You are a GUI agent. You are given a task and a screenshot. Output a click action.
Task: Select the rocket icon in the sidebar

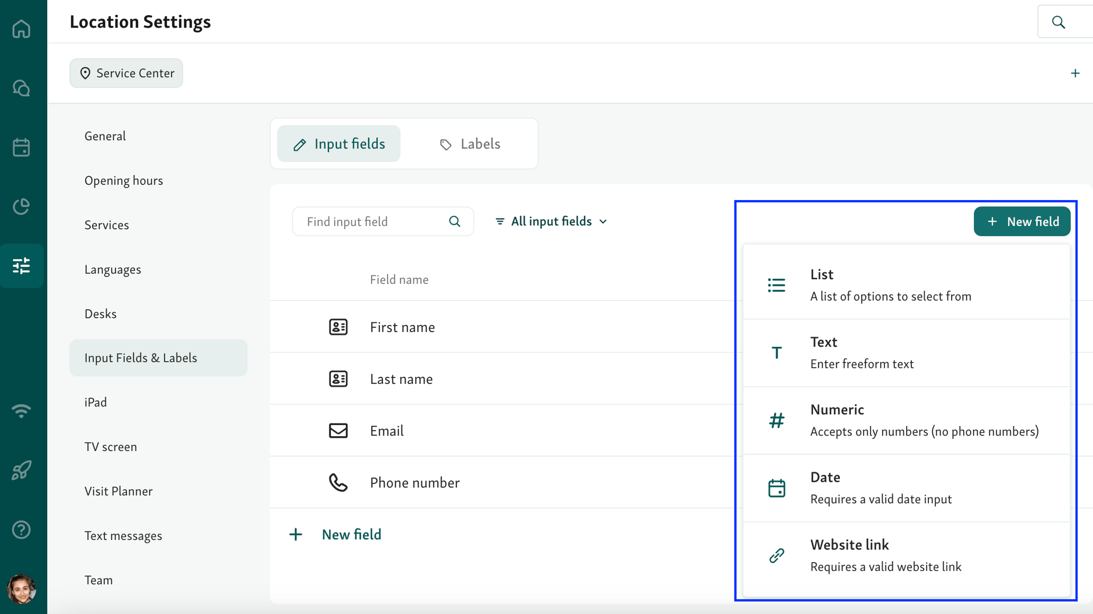coord(21,470)
